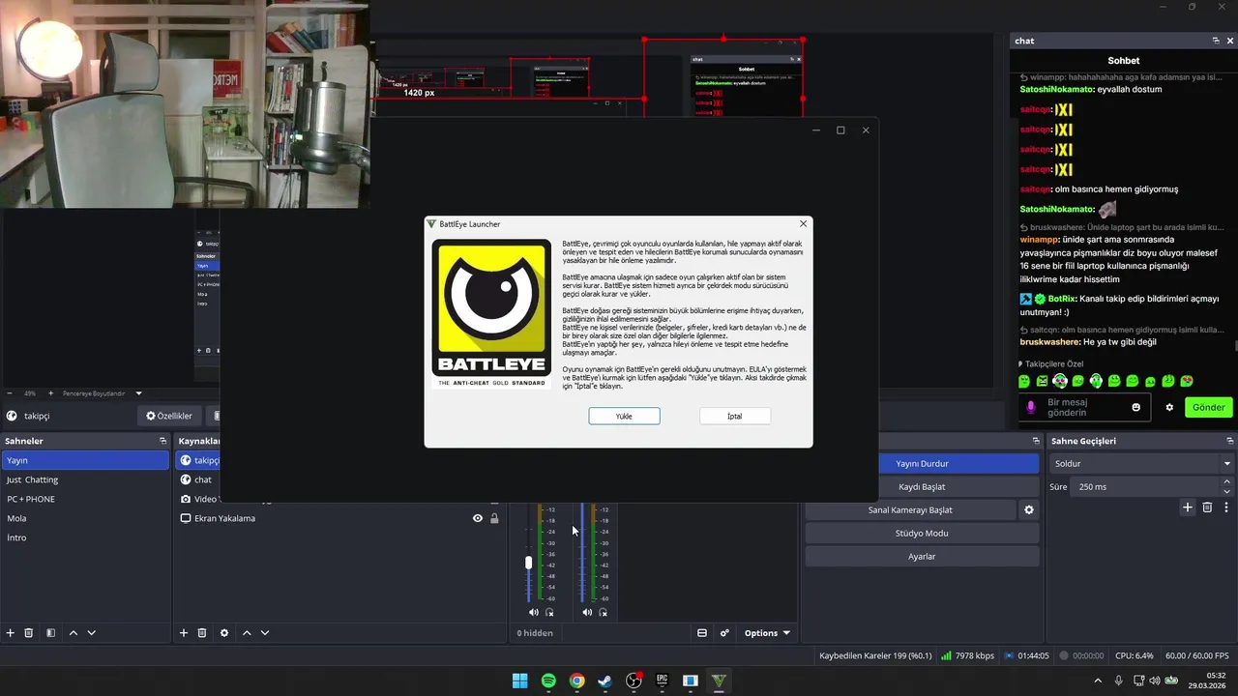Undock the chat dock panel

point(1216,41)
